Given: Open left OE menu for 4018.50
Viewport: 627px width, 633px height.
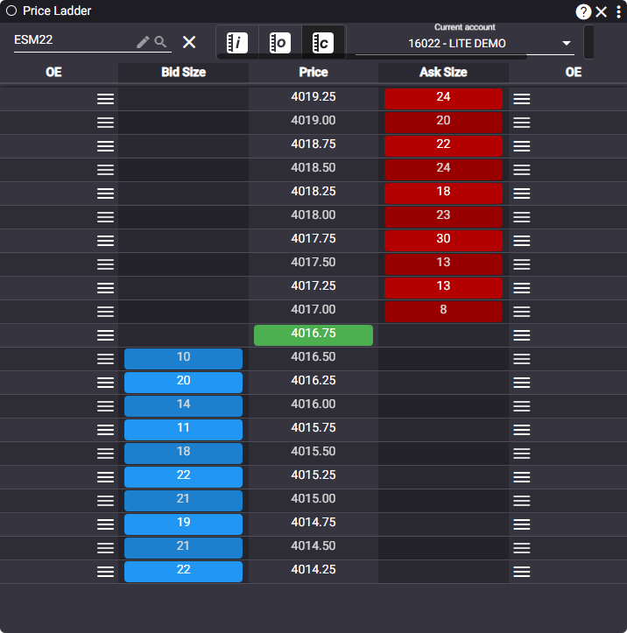Looking at the screenshot, I should point(105,170).
